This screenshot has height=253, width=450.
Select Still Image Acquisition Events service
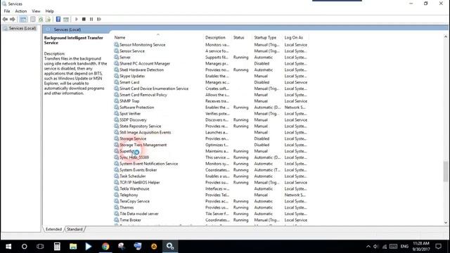tap(211, 133)
